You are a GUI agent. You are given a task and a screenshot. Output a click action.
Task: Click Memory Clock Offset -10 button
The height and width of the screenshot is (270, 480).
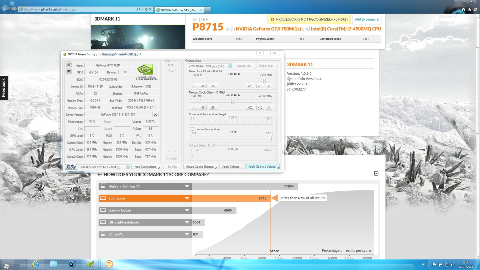[202, 107]
